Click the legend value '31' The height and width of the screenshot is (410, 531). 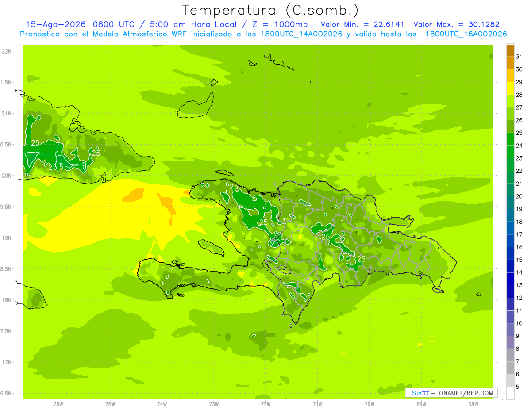519,57
